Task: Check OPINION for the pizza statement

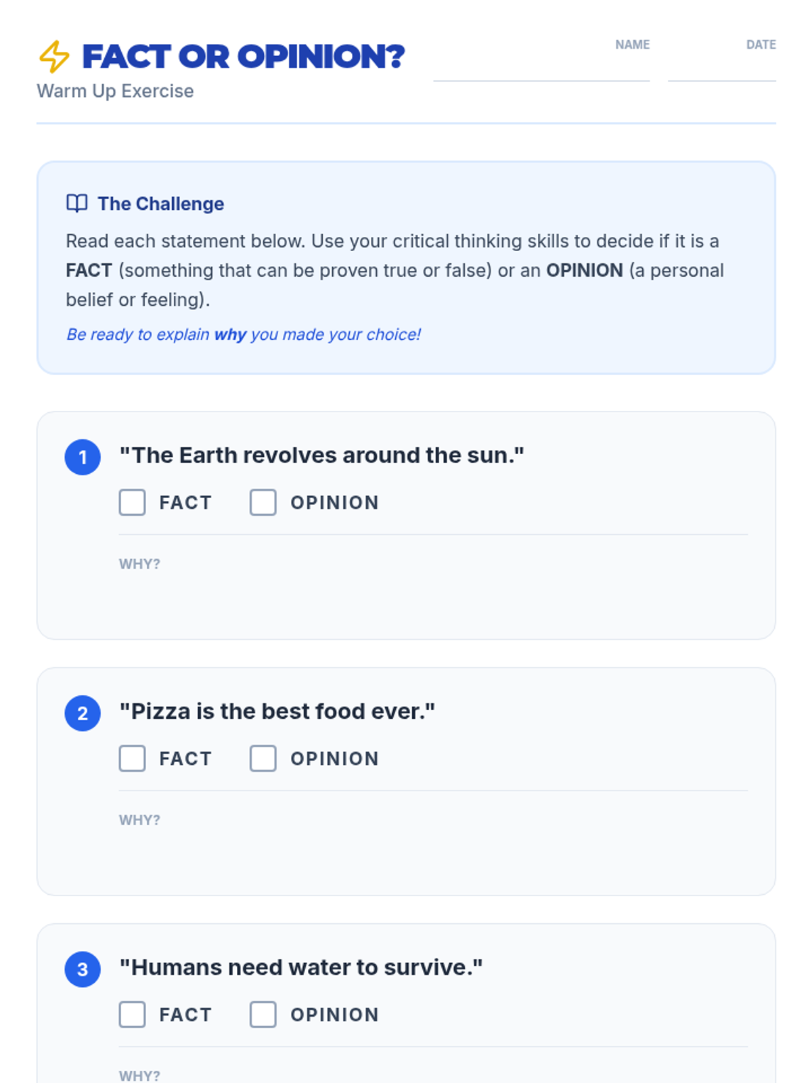Action: pos(263,759)
